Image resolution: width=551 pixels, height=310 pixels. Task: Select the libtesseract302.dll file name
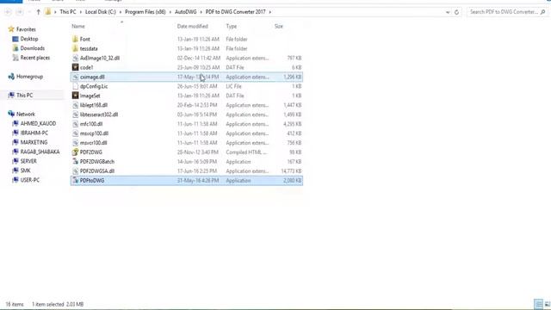point(99,115)
